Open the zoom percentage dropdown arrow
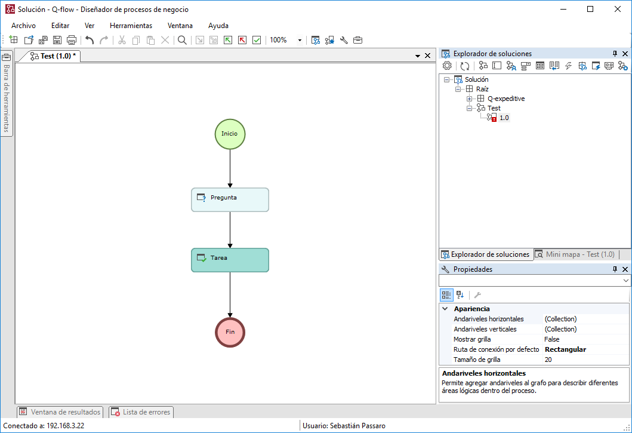Viewport: 632px width, 433px height. pos(300,40)
